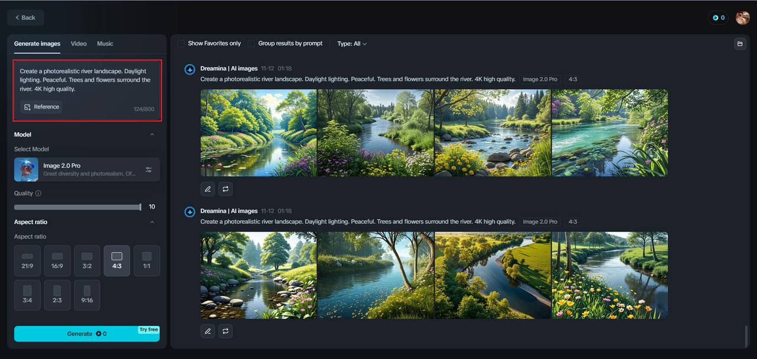The height and width of the screenshot is (359, 757).
Task: Select the 16:9 aspect ratio
Action: click(x=57, y=260)
